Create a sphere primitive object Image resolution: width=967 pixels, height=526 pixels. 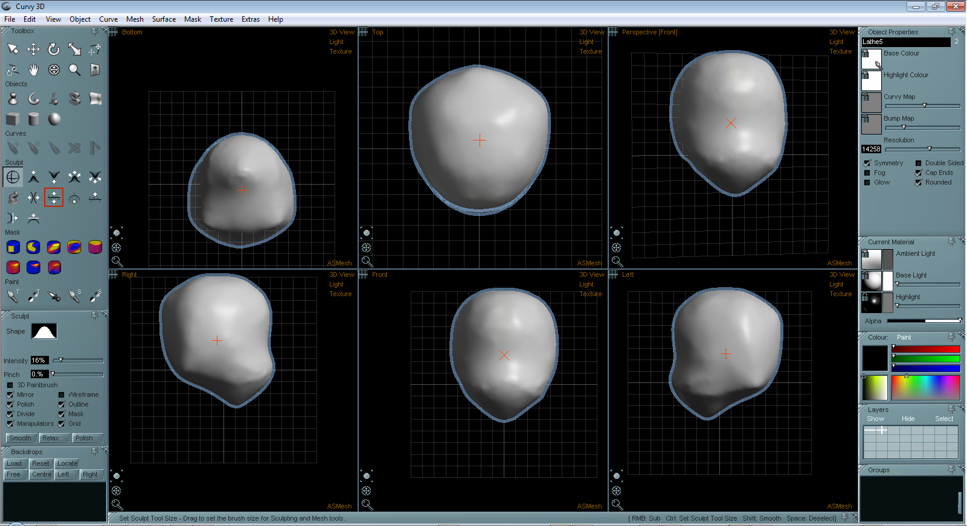(x=54, y=119)
